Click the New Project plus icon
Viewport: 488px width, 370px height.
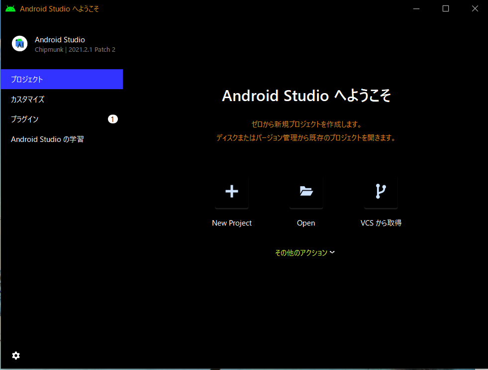pos(232,191)
